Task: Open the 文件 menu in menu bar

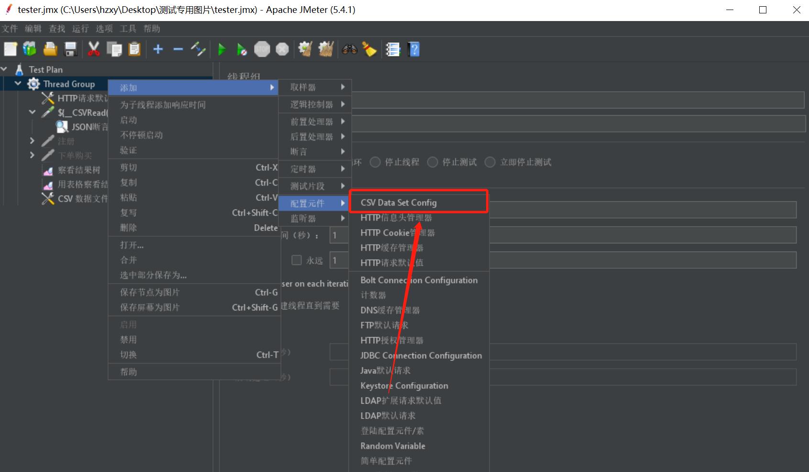Action: tap(9, 29)
